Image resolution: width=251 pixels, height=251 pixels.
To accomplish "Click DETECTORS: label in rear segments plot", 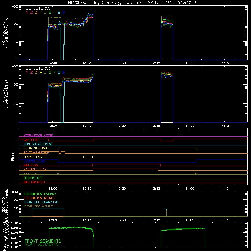I will coord(38,68).
